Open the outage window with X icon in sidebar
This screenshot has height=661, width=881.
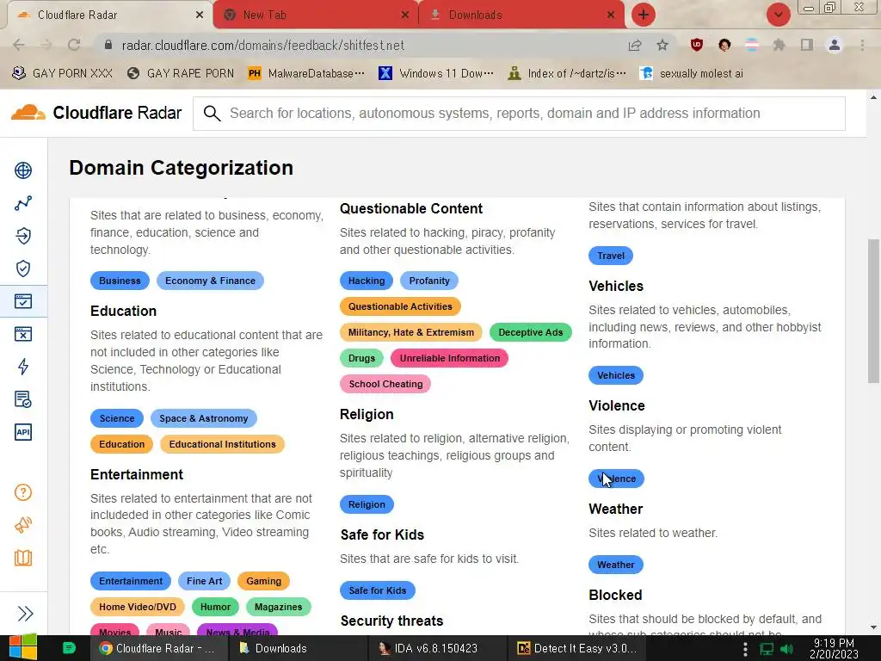pyautogui.click(x=23, y=334)
